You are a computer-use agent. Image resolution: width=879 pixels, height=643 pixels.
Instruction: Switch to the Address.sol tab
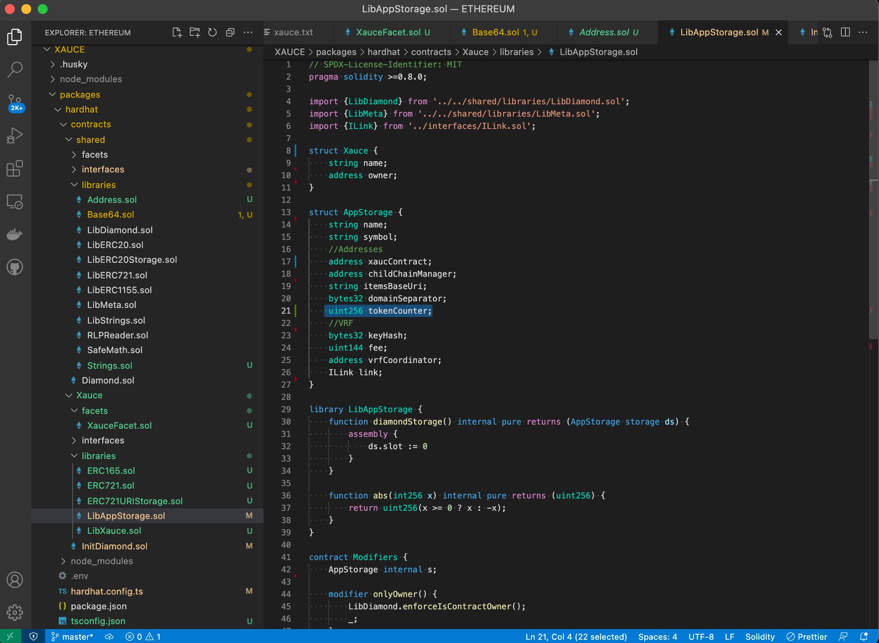pos(607,32)
